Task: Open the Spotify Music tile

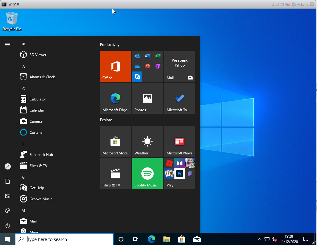Action: click(x=147, y=173)
